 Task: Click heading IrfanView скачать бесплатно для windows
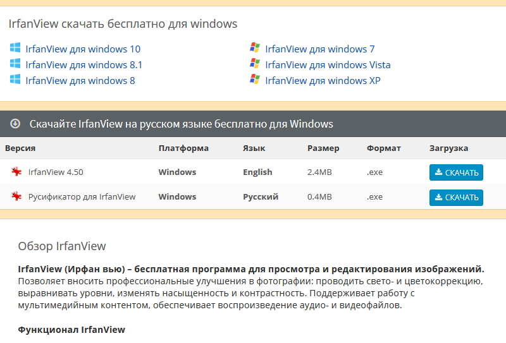click(x=123, y=24)
